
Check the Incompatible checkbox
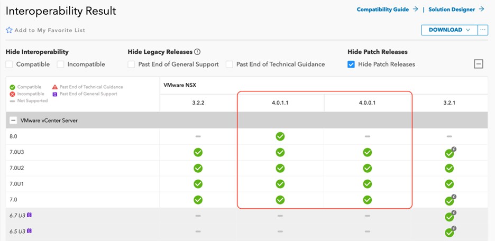[61, 64]
